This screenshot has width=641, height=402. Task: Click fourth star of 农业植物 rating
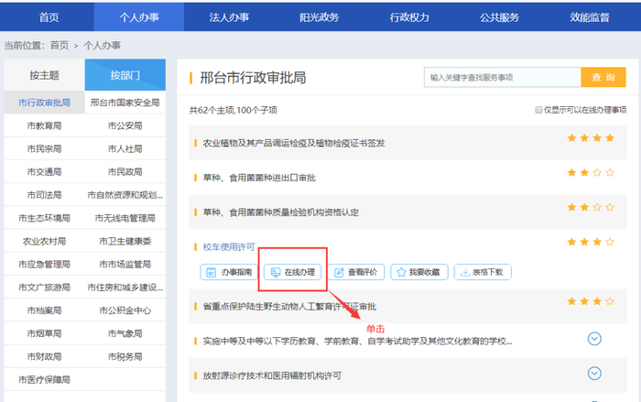(x=610, y=138)
